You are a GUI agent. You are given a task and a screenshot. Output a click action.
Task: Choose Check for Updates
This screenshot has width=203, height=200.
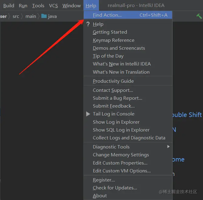tap(128, 188)
